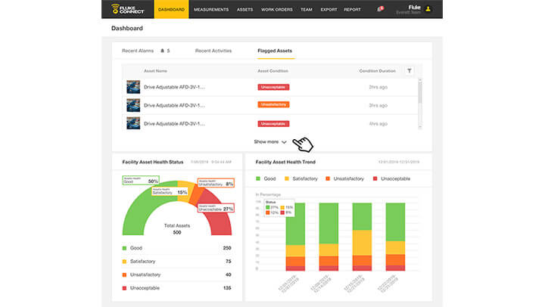Open the user profile icon
Screen dimensions: 545x307
tap(428, 9)
